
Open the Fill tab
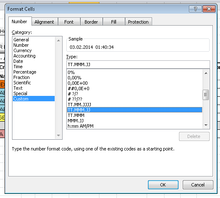coord(114,22)
